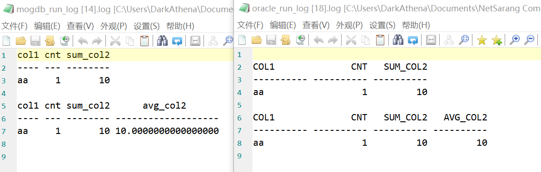Open Find binoculars in oracle_run_log window
Screen dimensions: 541x172
click(x=398, y=40)
